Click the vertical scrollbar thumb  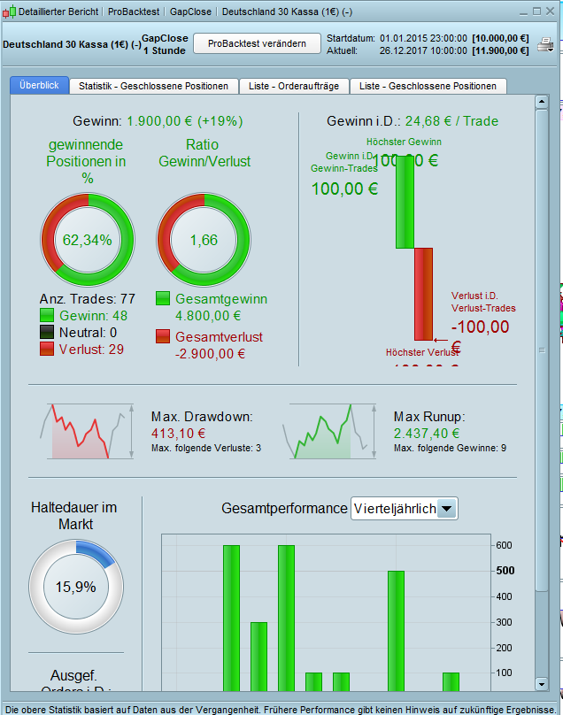(x=542, y=350)
